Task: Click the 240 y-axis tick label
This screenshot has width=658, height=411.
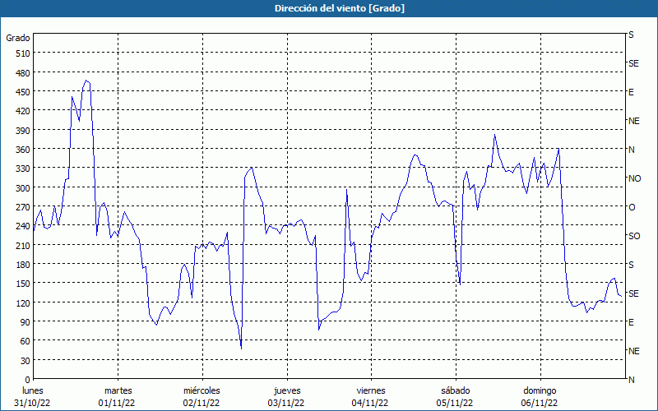Action: pyautogui.click(x=23, y=226)
